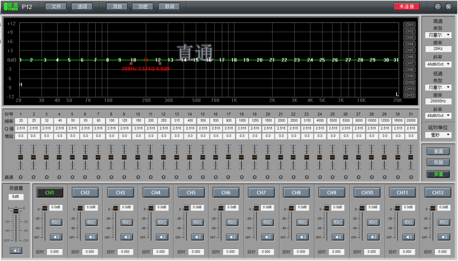
Task: Open the 低通 (low-pass) 斜率 slope dropdown
Action: tap(438, 116)
